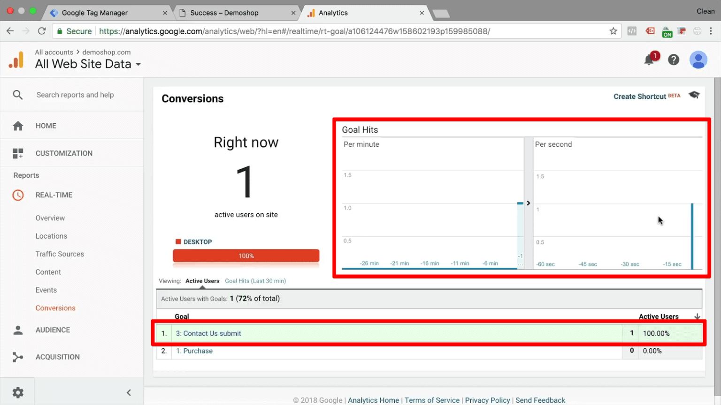
Task: Click the Search reports and help field
Action: (x=75, y=94)
